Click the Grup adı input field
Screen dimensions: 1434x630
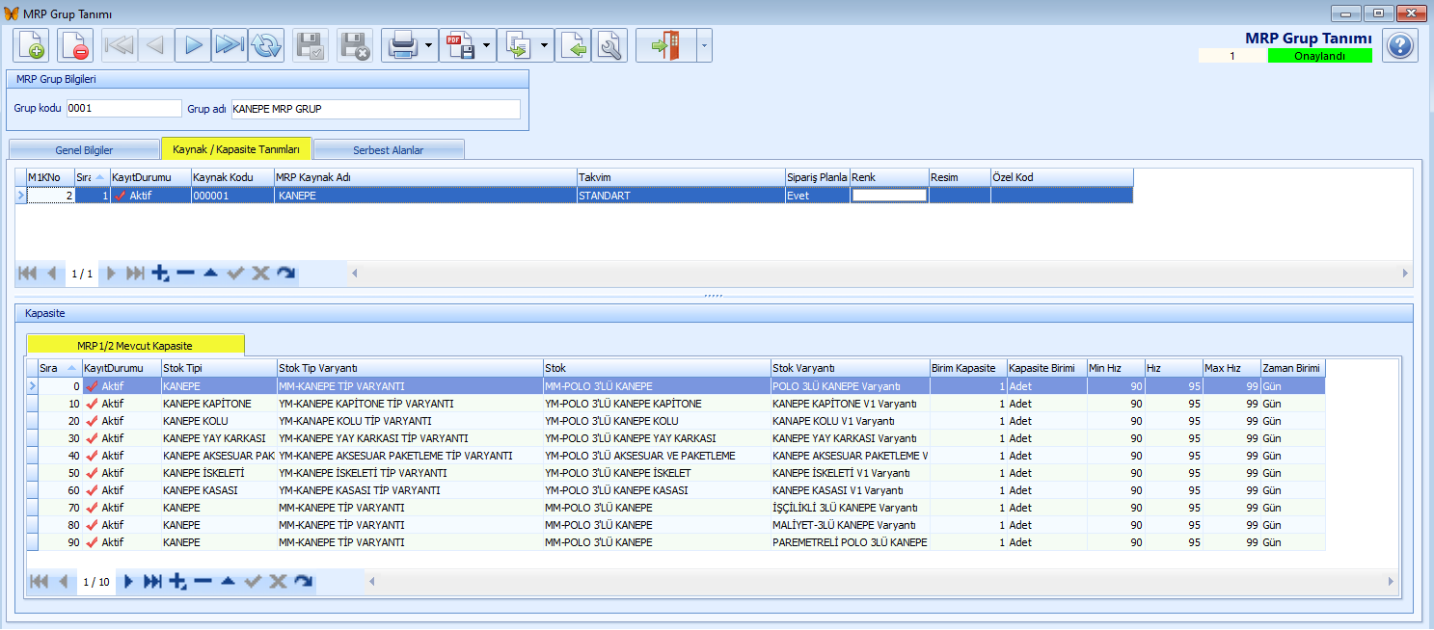(x=376, y=109)
